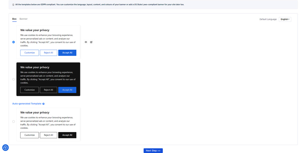The width and height of the screenshot is (299, 153).
Task: Click Customize in the auto-generated template
Action: pyautogui.click(x=30, y=135)
